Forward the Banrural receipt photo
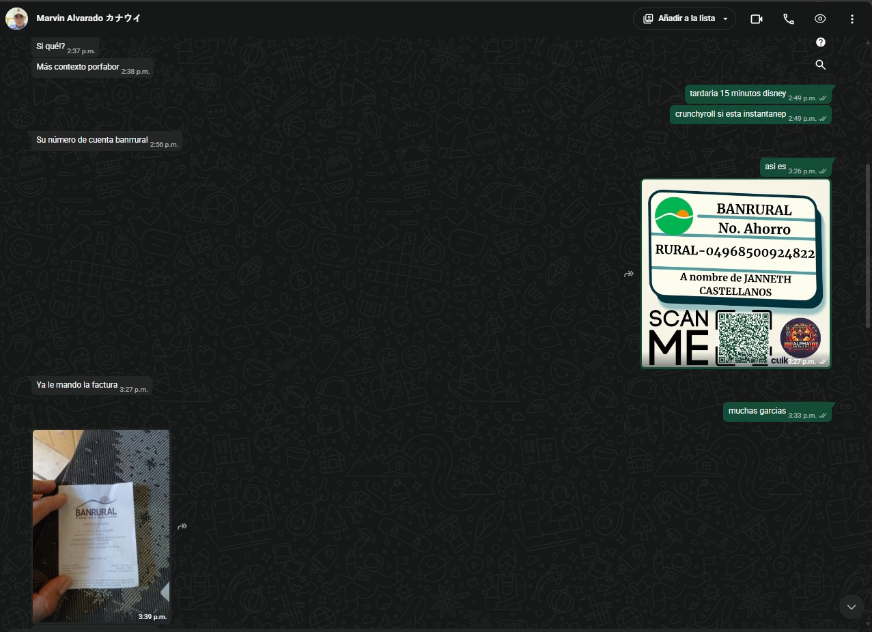872x632 pixels. [x=182, y=526]
